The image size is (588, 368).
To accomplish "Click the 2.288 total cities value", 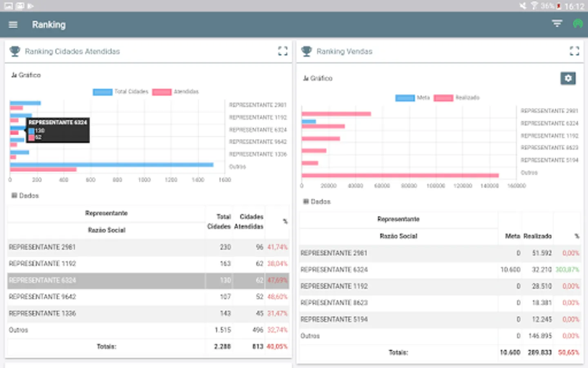I will coord(223,347).
